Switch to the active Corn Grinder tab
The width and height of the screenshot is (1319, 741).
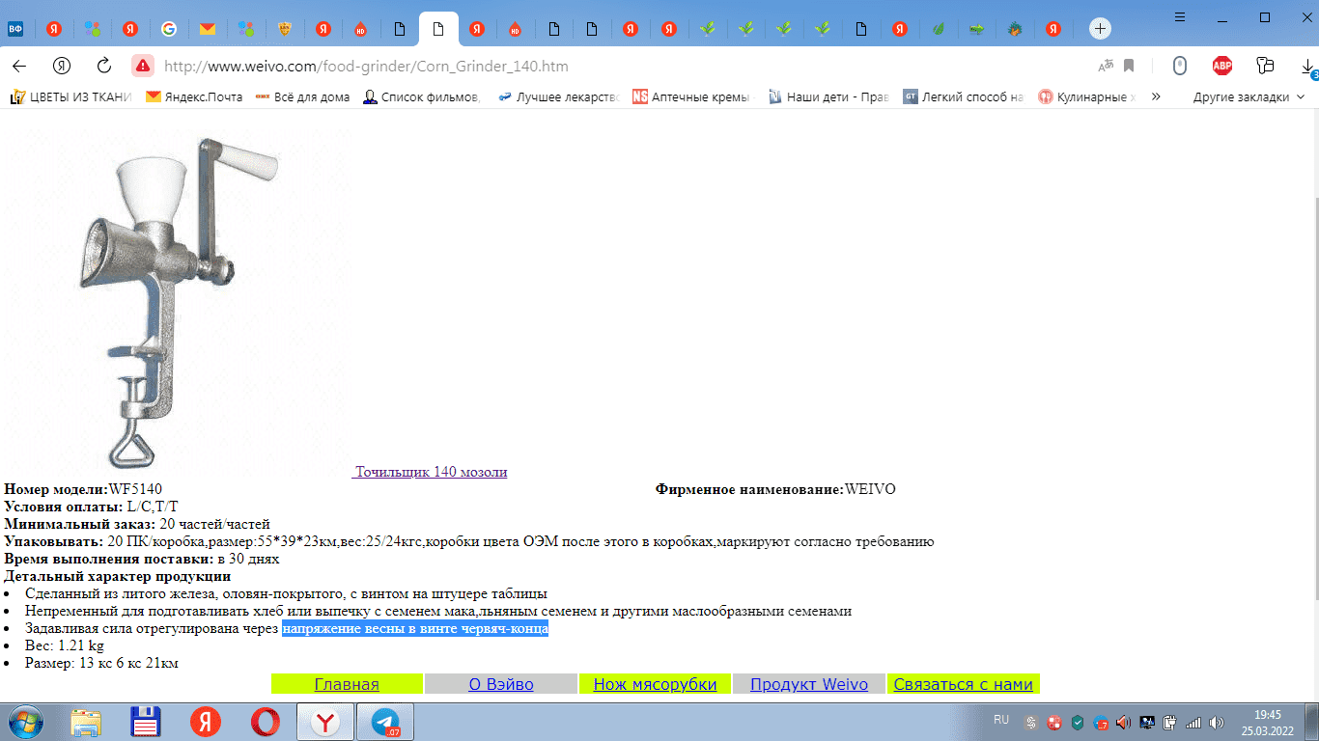(x=438, y=28)
